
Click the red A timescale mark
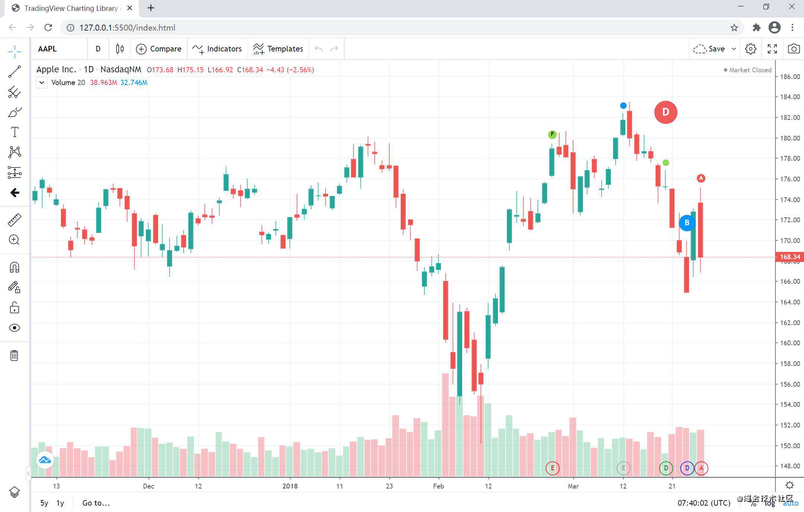click(x=701, y=468)
